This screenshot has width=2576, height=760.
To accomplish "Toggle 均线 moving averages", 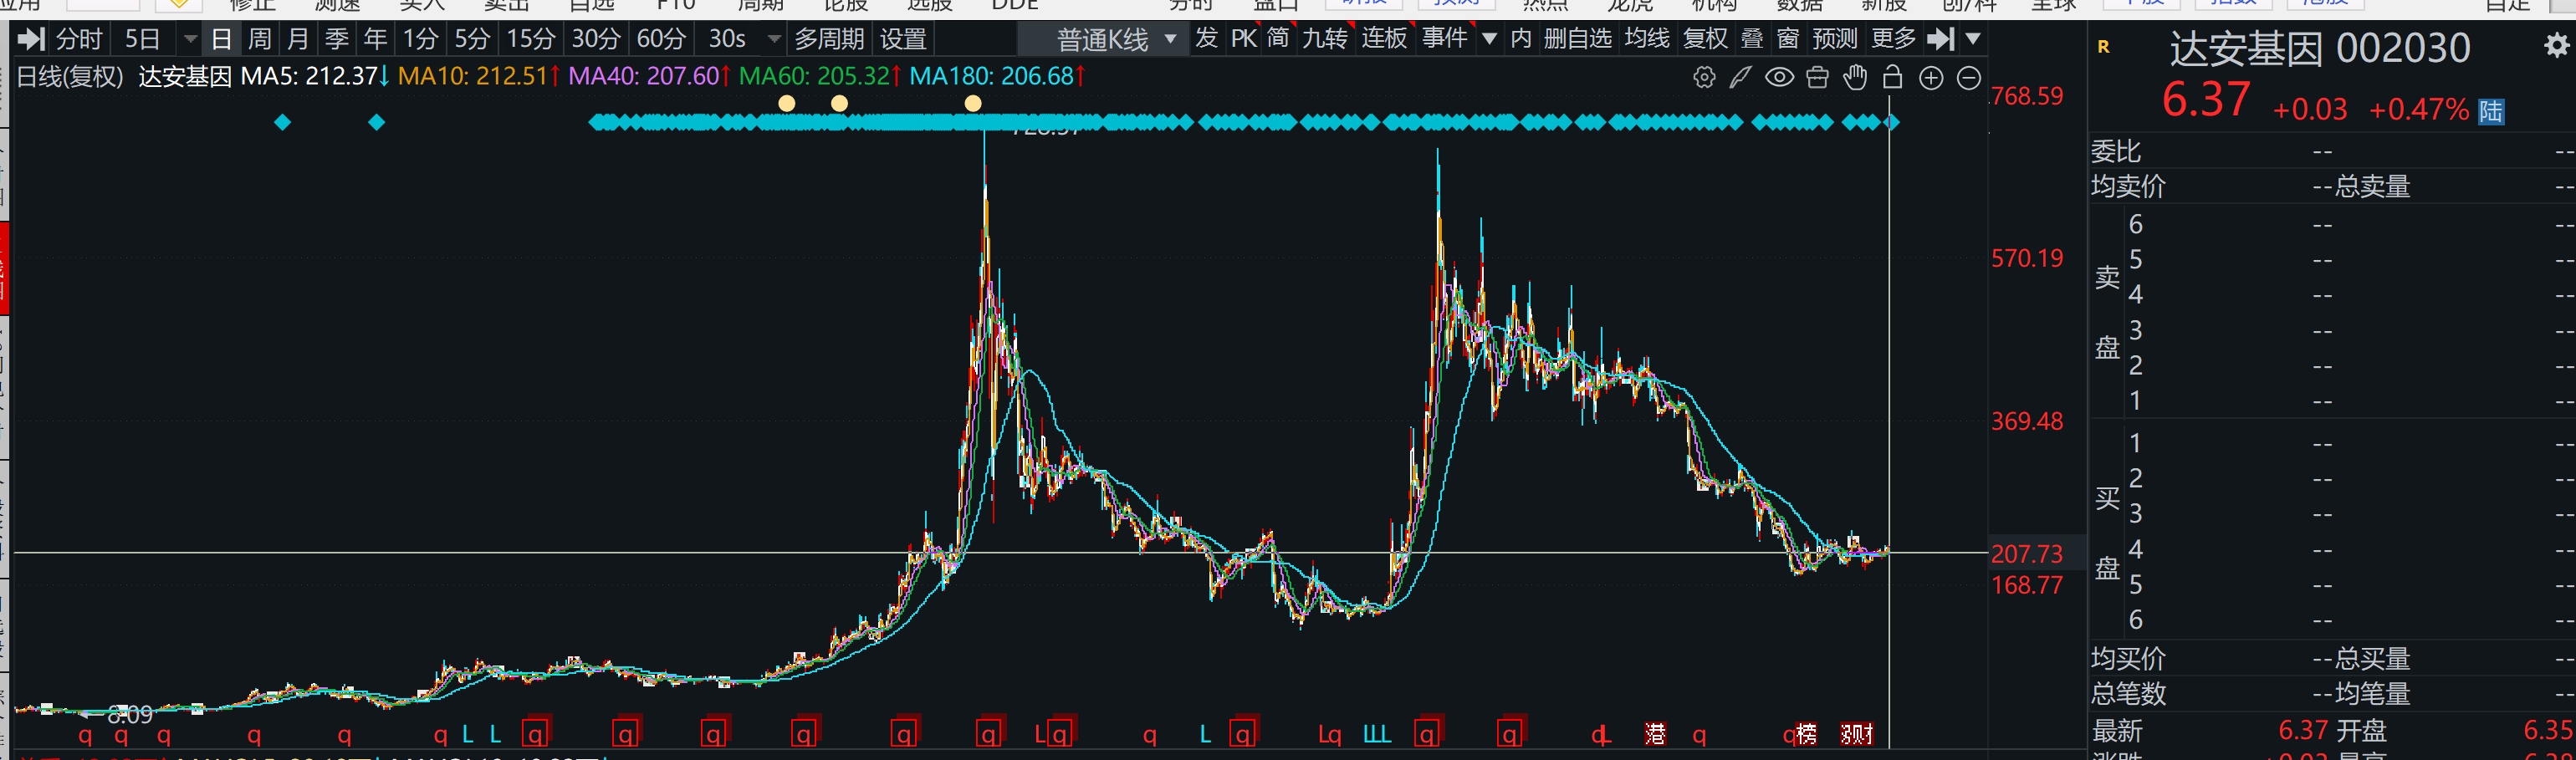I will tap(1647, 38).
